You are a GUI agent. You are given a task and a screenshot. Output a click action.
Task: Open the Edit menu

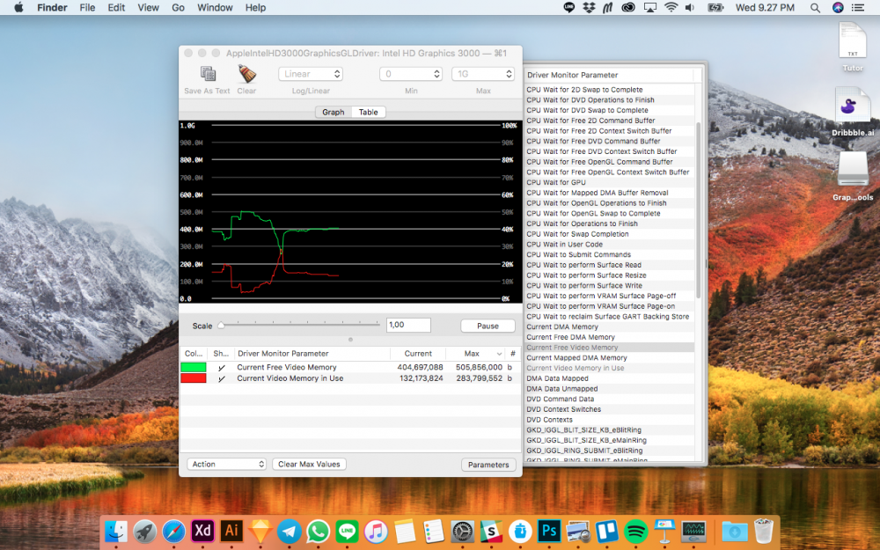coord(116,7)
